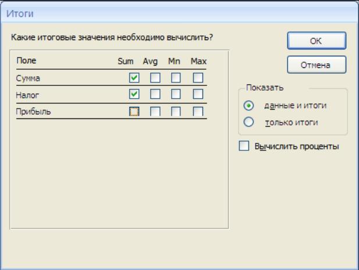Image resolution: width=359 pixels, height=270 pixels.
Task: Click the Итоги dialog title bar
Action: pos(179,13)
